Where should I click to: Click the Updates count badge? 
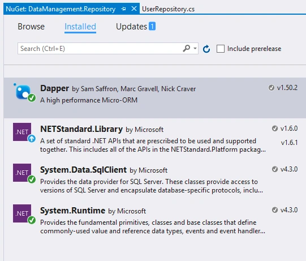[152, 26]
